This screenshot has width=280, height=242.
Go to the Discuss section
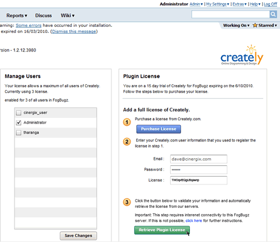[44, 16]
